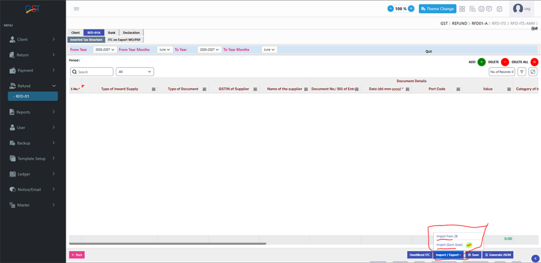Open the To Year Months dropdown
This screenshot has width=541, height=263.
coord(269,50)
